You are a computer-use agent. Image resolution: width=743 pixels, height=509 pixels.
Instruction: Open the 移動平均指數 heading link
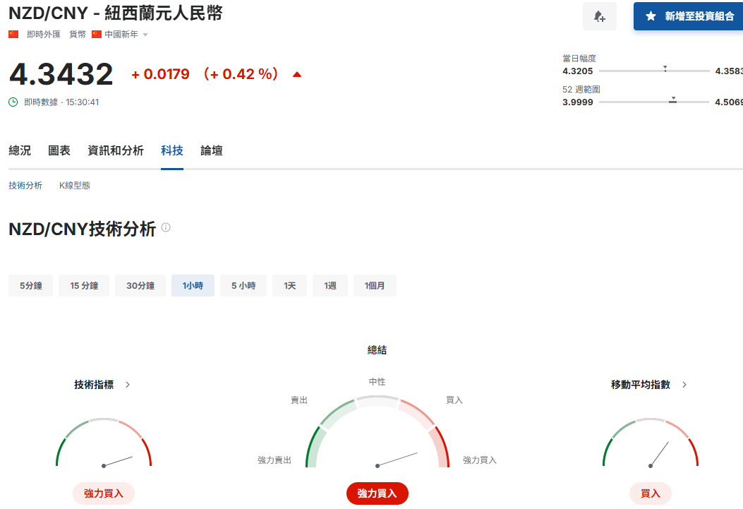click(x=641, y=385)
